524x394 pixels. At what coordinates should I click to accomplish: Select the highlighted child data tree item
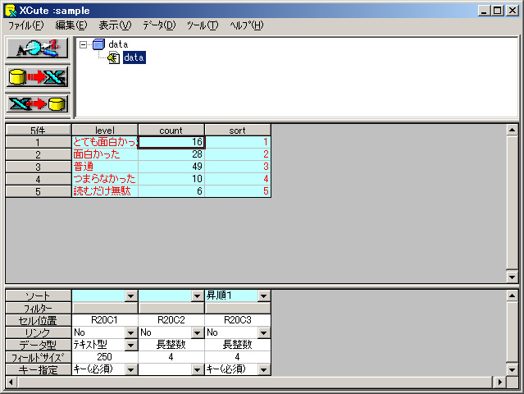134,57
